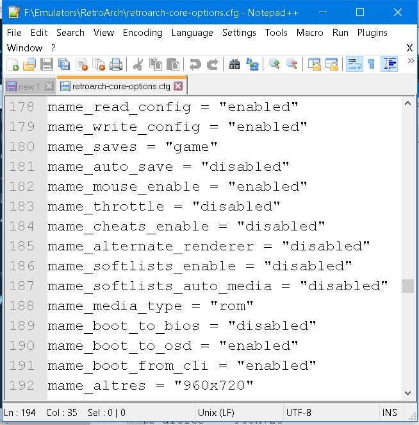
Task: Open Find with binoculars icon
Action: 234,64
